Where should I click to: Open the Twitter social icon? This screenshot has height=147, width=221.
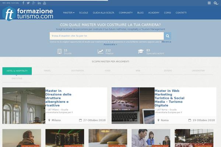pos(28,3)
